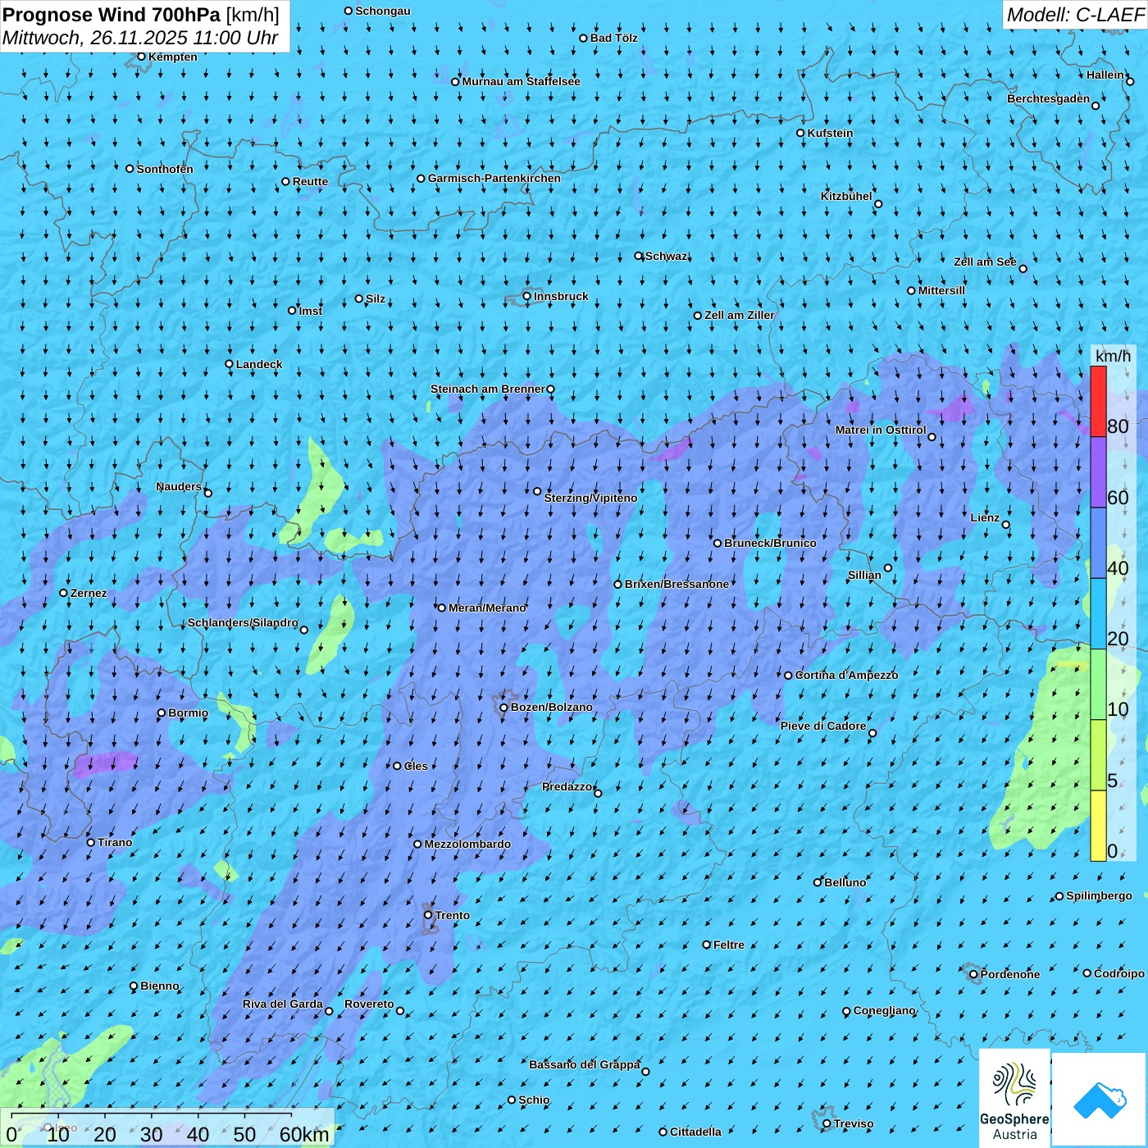Screen dimensions: 1148x1148
Task: Click the Belluno marker dot
Action: tap(818, 882)
